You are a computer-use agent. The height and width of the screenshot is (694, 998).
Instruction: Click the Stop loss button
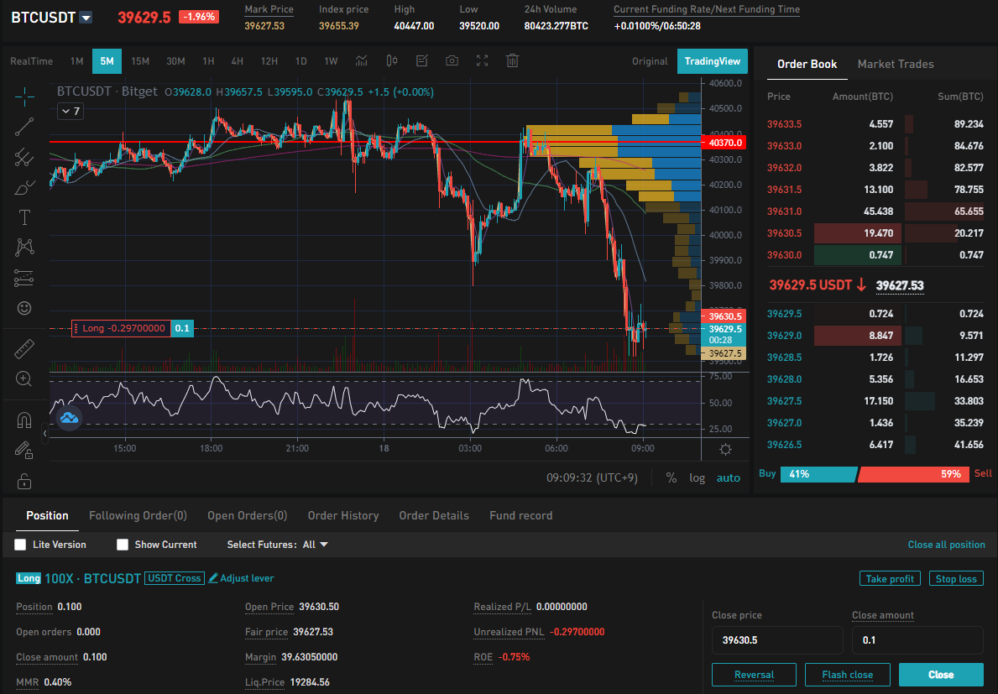(x=955, y=578)
